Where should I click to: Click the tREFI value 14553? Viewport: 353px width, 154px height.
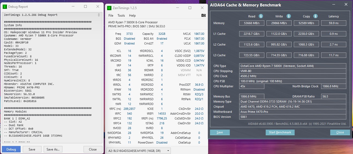point(162,114)
